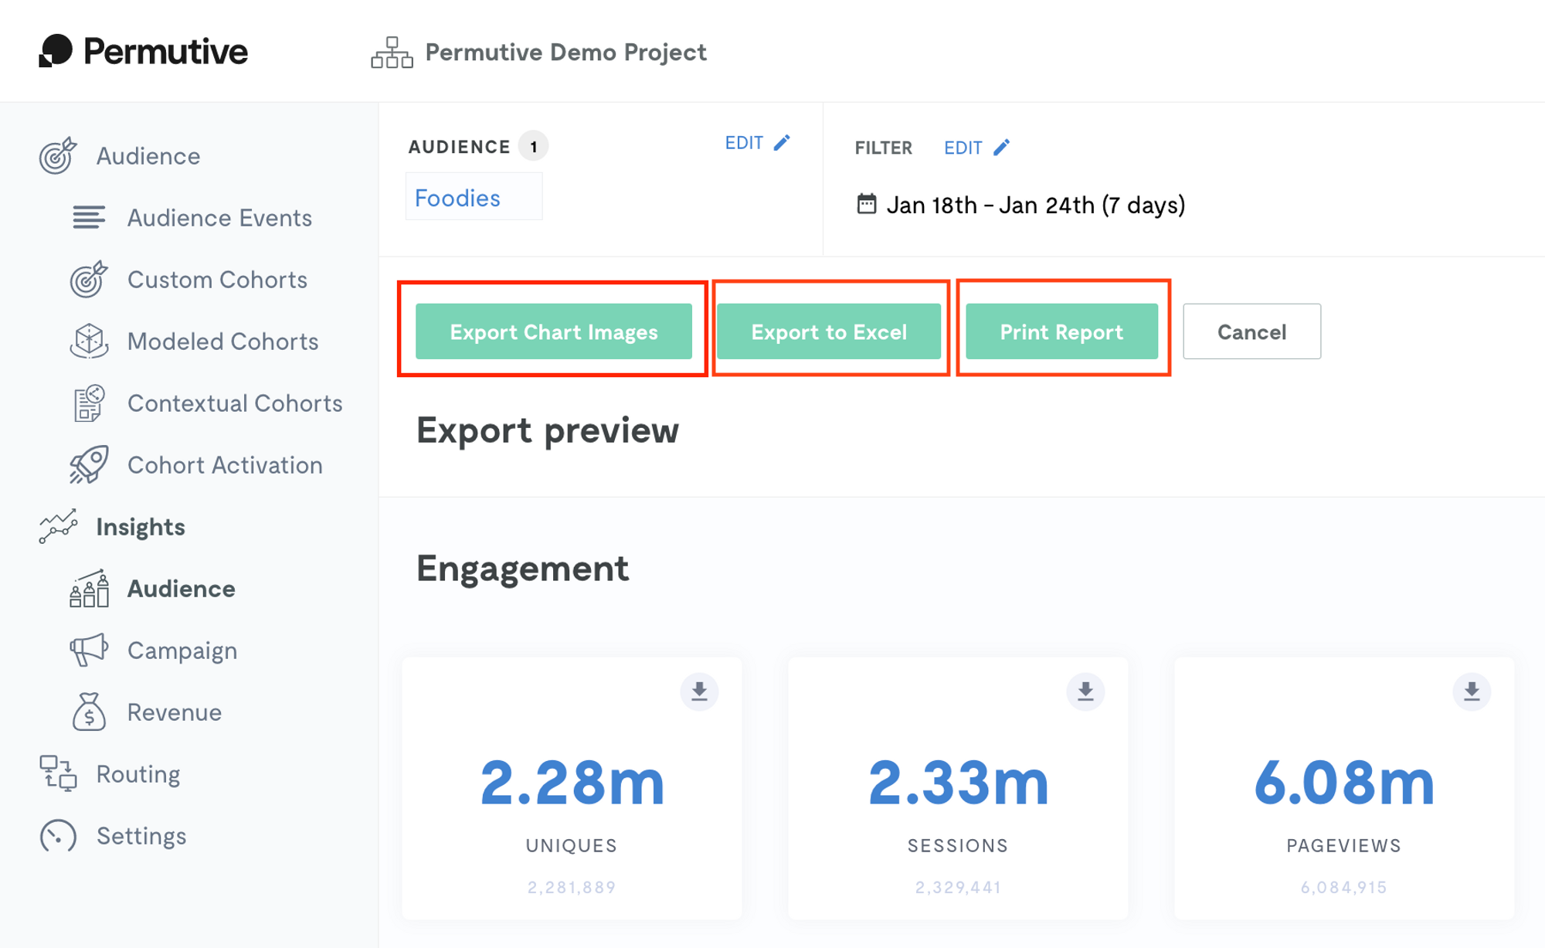Select the Foodies audience chip
The width and height of the screenshot is (1545, 948).
point(474,197)
